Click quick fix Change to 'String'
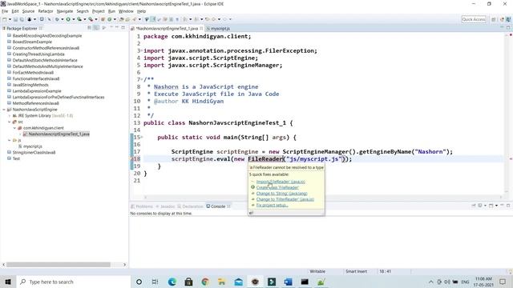513x288 pixels. coord(281,194)
